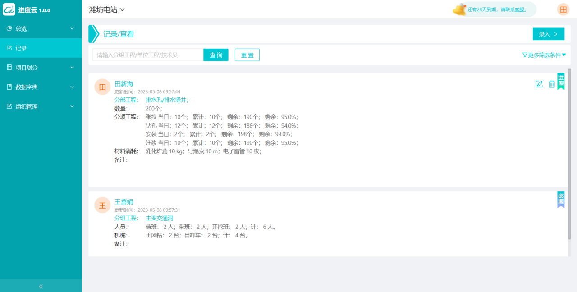577x292 pixels.
Task: Expand the 数据字典 sidebar menu
Action: click(x=41, y=87)
